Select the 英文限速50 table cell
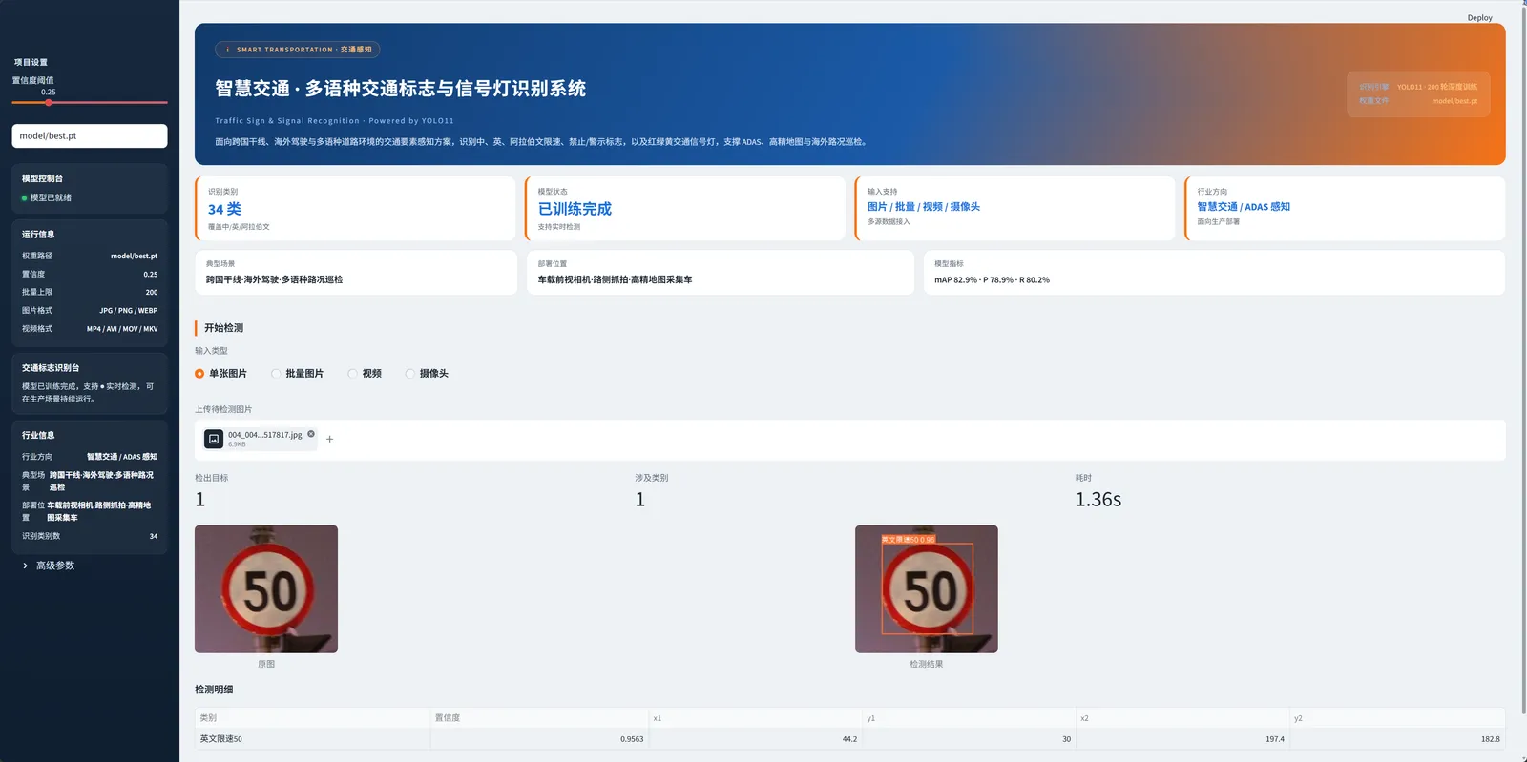This screenshot has width=1527, height=762. click(313, 739)
